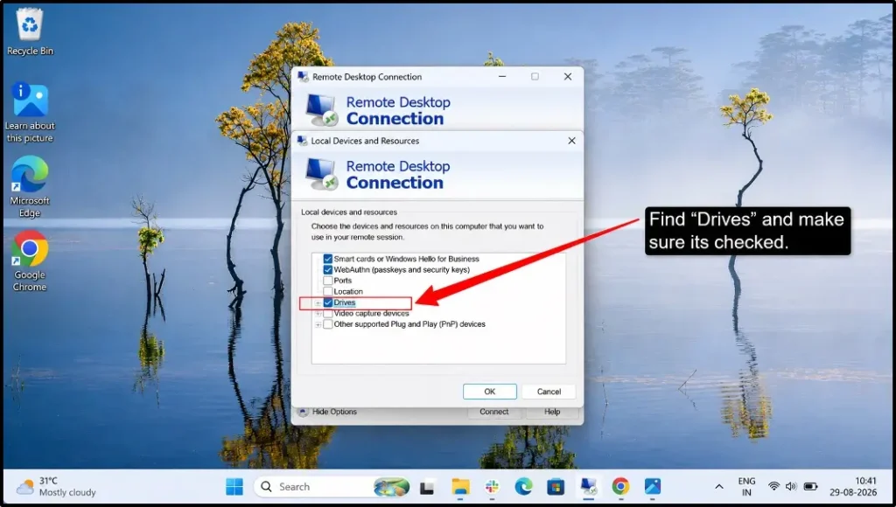Click the battery icon in the system tray

click(810, 486)
